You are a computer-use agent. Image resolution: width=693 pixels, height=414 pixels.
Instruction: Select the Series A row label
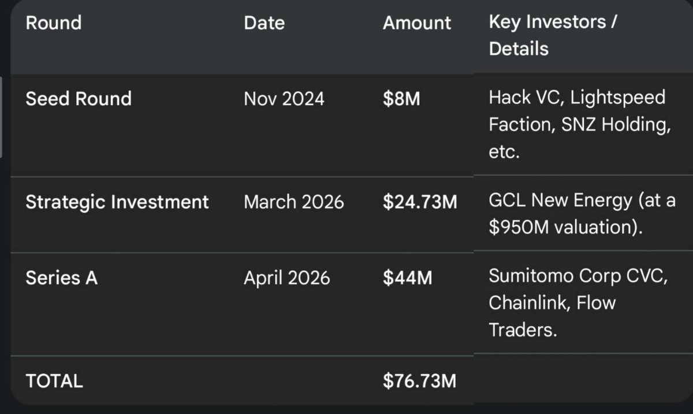[x=62, y=278]
